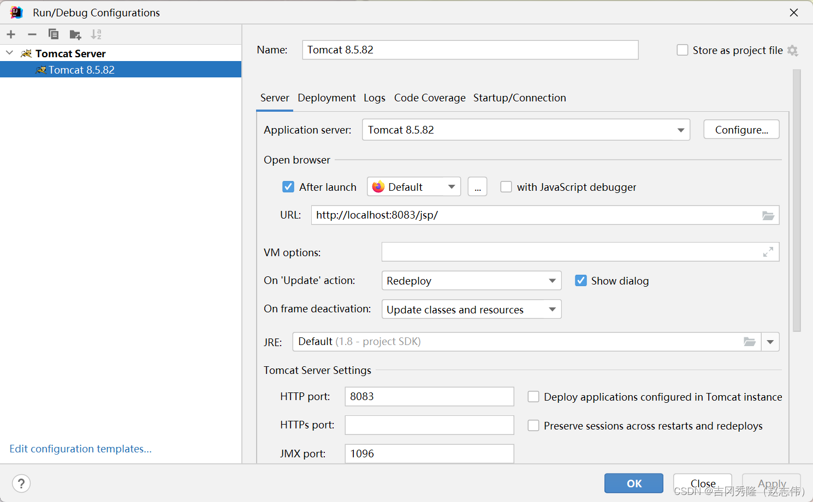Open On frame deactivation dropdown
Viewport: 813px width, 502px height.
[x=472, y=310]
